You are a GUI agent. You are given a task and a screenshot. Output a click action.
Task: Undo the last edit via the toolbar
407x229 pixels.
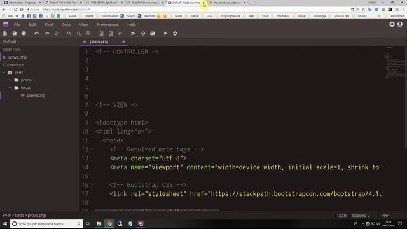coord(37,34)
